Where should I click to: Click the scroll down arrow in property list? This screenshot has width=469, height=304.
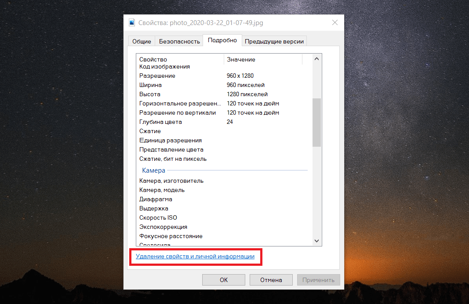[316, 241]
